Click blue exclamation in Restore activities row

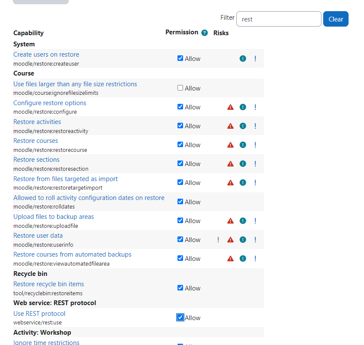coord(255,126)
